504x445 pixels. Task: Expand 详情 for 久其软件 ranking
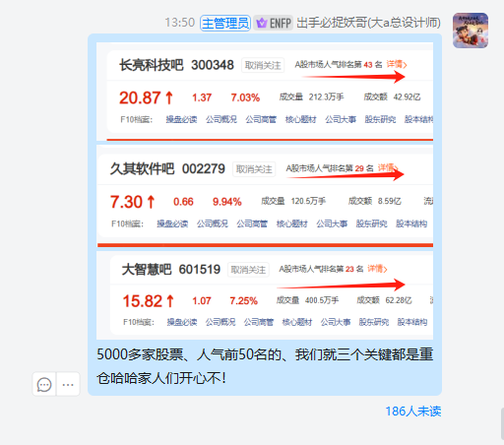tap(388, 168)
